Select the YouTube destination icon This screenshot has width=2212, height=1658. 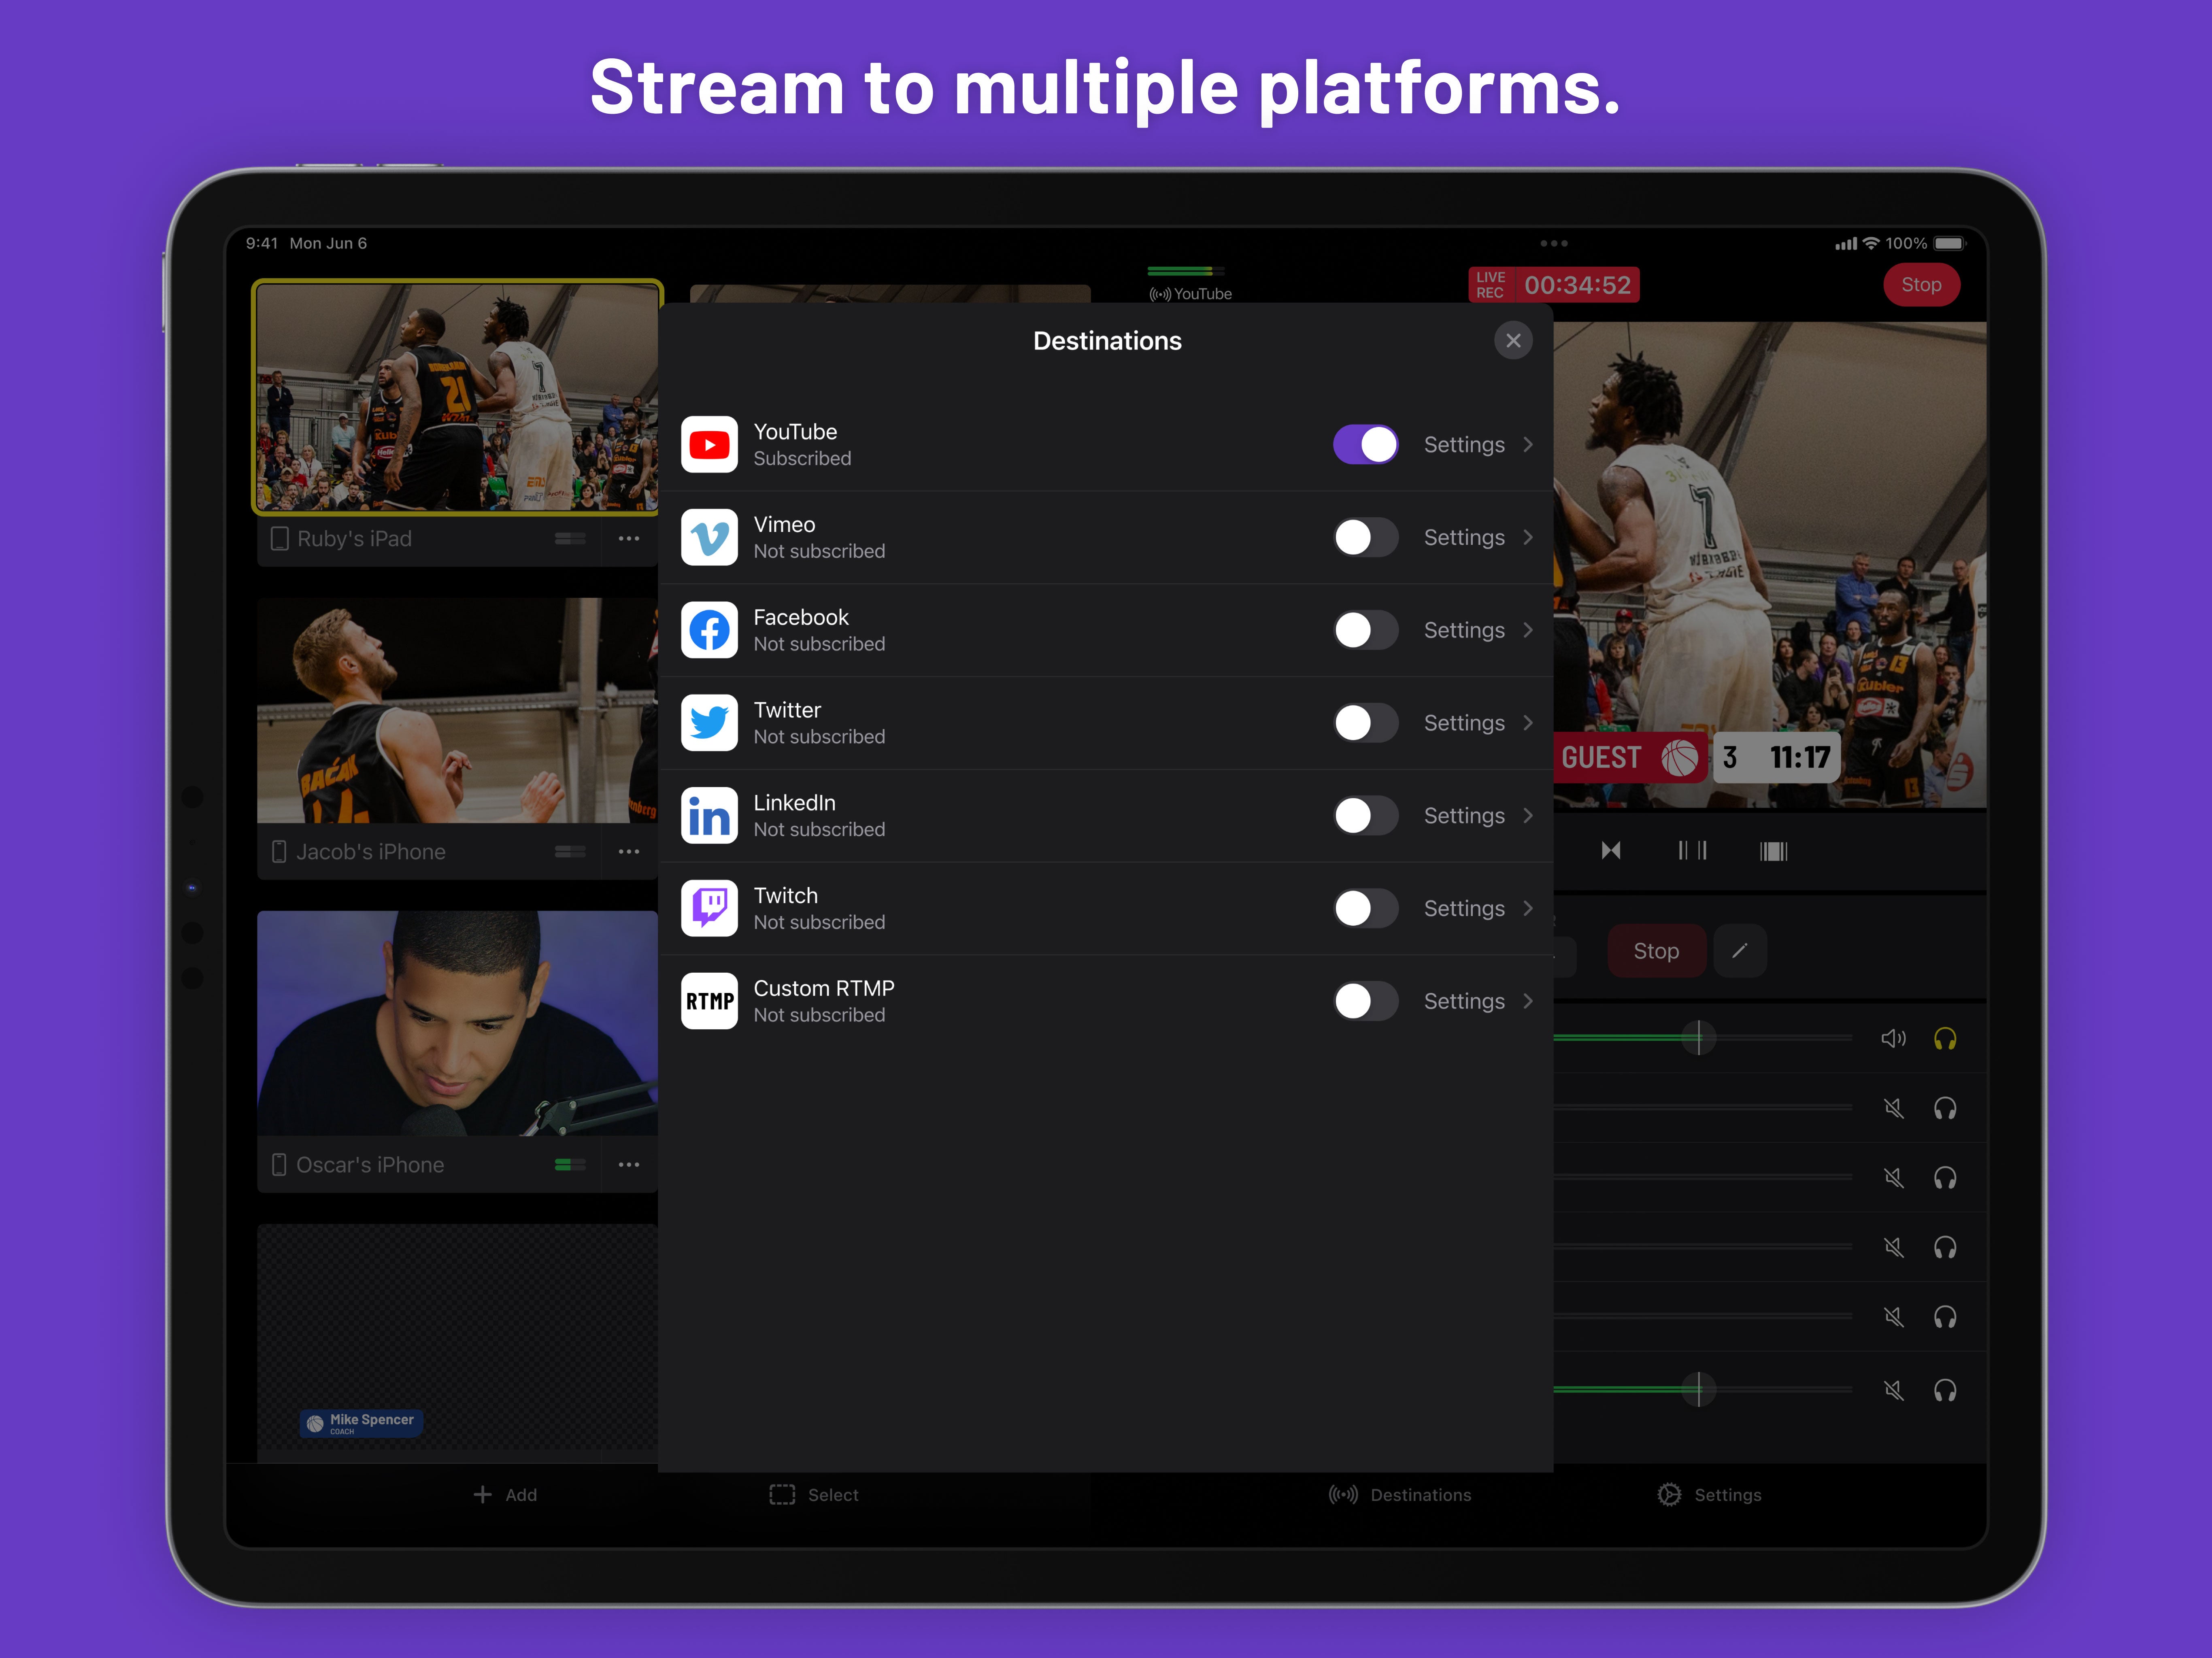[709, 444]
